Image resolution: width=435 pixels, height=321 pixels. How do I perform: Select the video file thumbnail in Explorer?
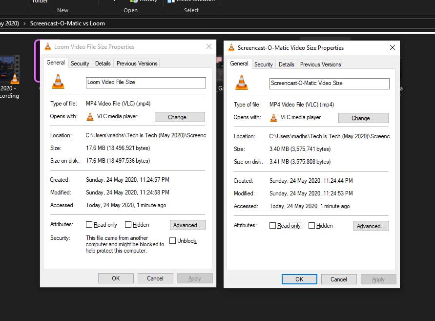click(x=9, y=70)
